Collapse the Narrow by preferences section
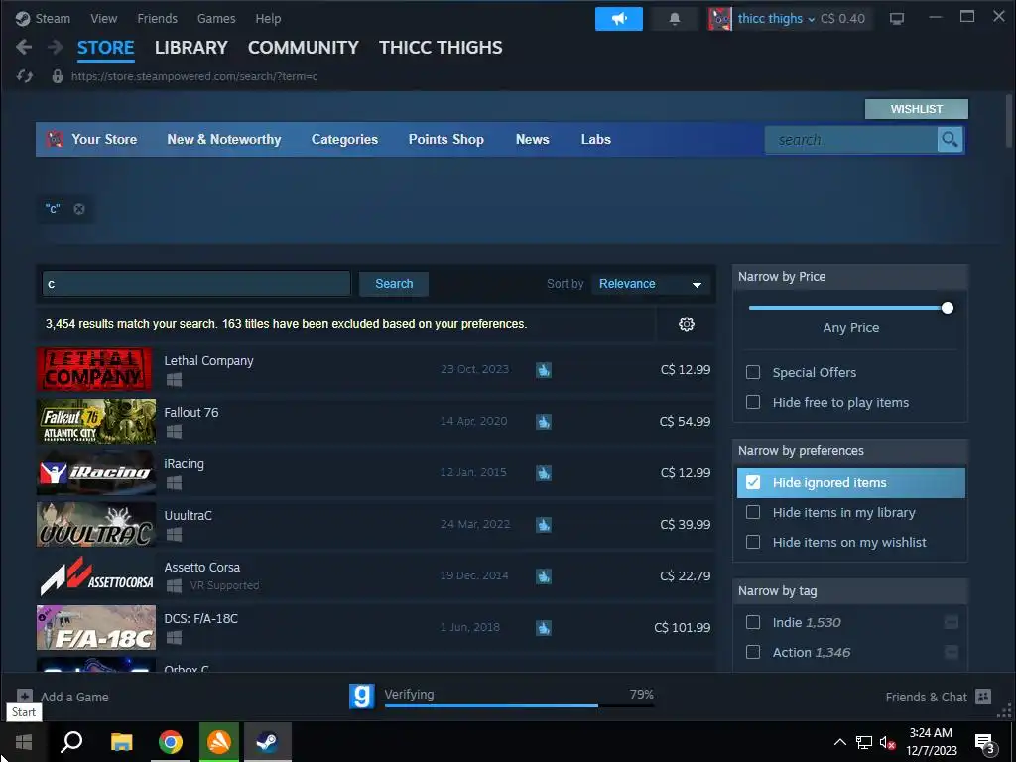The height and width of the screenshot is (762, 1016). pos(850,451)
